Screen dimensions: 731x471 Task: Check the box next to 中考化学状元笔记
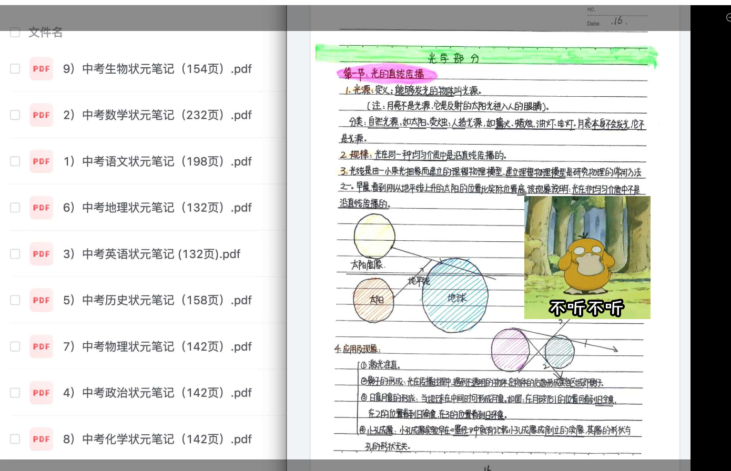pyautogui.click(x=14, y=439)
